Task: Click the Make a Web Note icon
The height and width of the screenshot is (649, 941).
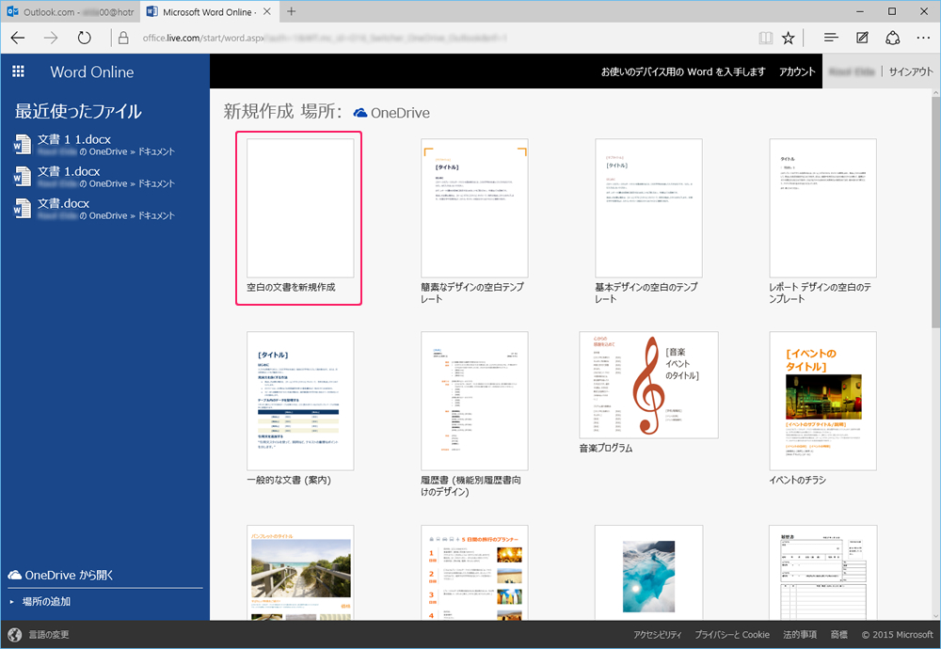Action: 862,38
